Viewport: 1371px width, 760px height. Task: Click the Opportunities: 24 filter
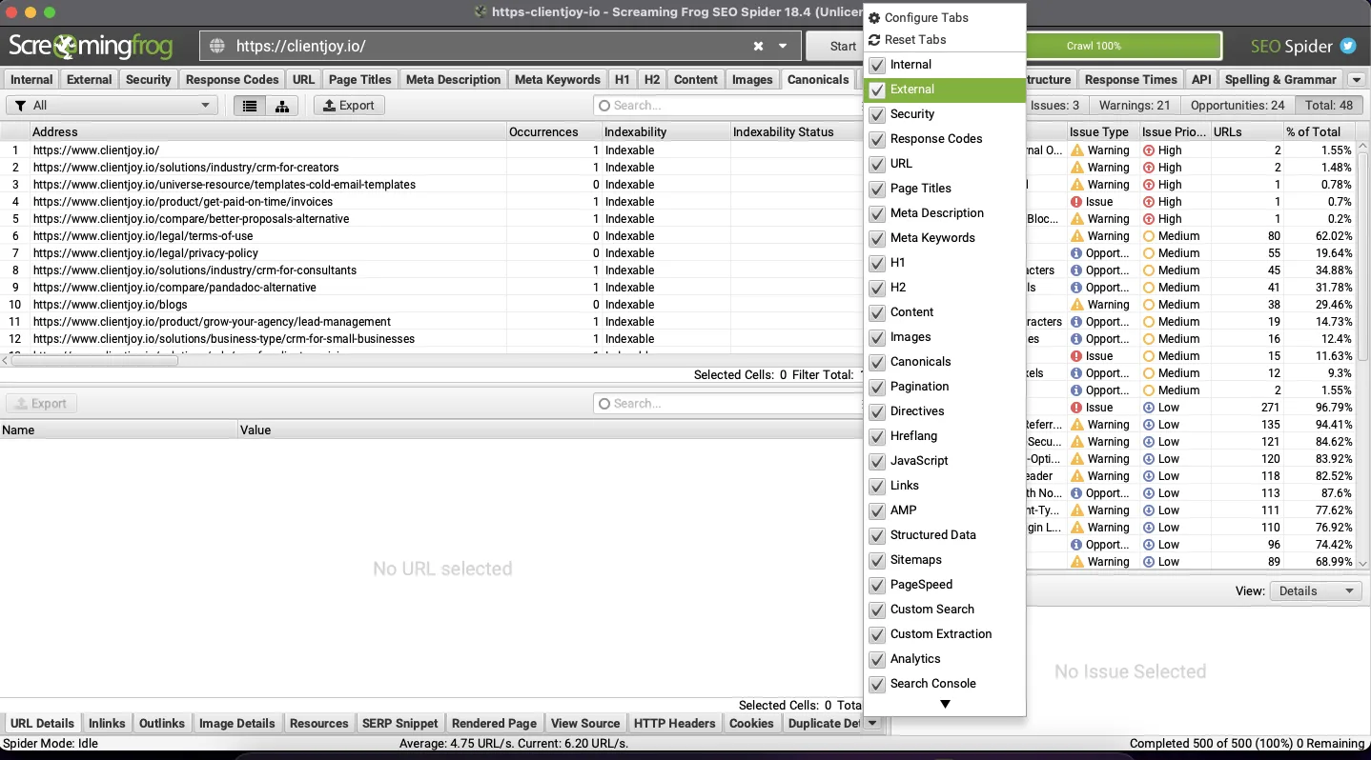(1238, 106)
